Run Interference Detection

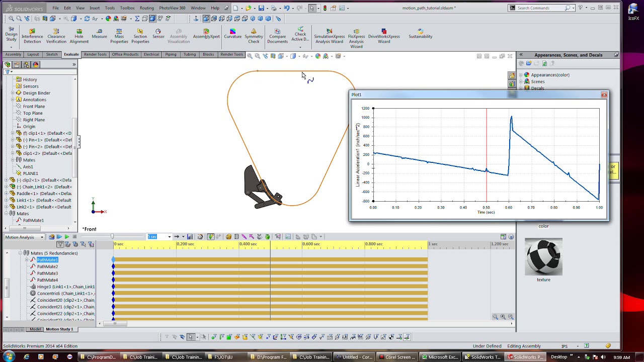point(32,36)
